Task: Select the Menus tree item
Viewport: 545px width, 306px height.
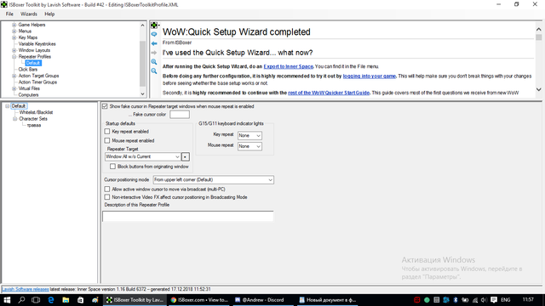Action: coord(25,31)
